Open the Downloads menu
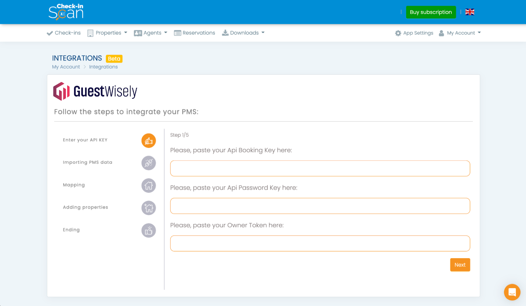The height and width of the screenshot is (306, 526). pyautogui.click(x=243, y=33)
